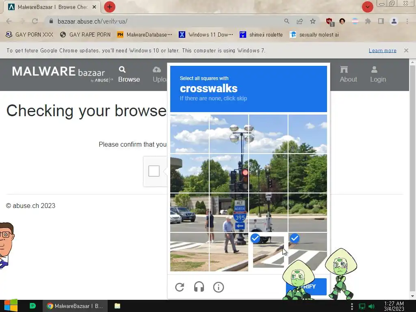Open the shimeji roulette bookmark
This screenshot has width=416, height=312.
[x=261, y=35]
